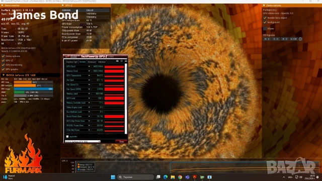This screenshot has width=322, height=181.
Task: Click OSI bgcolor B value field
Action: pyautogui.click(x=285, y=39)
